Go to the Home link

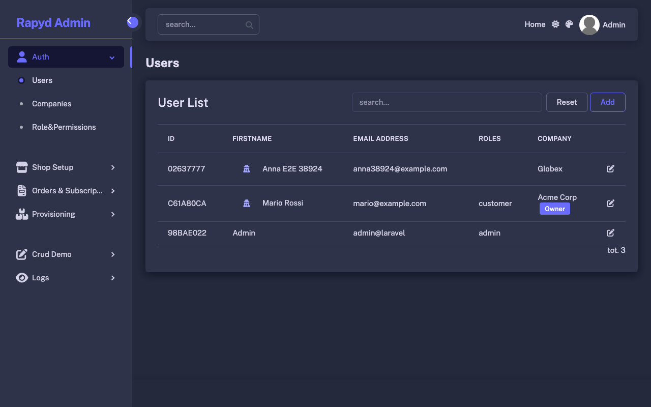tap(535, 24)
